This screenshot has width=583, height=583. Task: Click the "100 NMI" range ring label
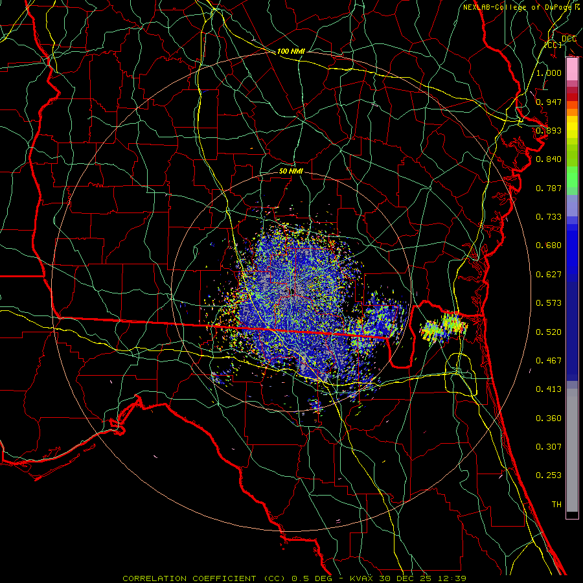(291, 51)
